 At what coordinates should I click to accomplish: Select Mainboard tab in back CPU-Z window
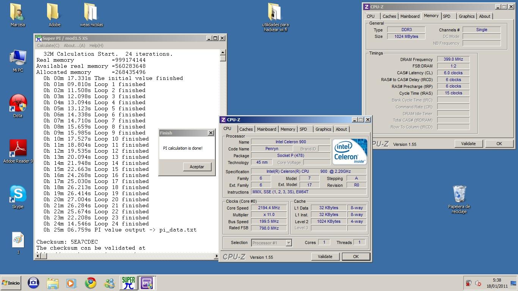410,16
